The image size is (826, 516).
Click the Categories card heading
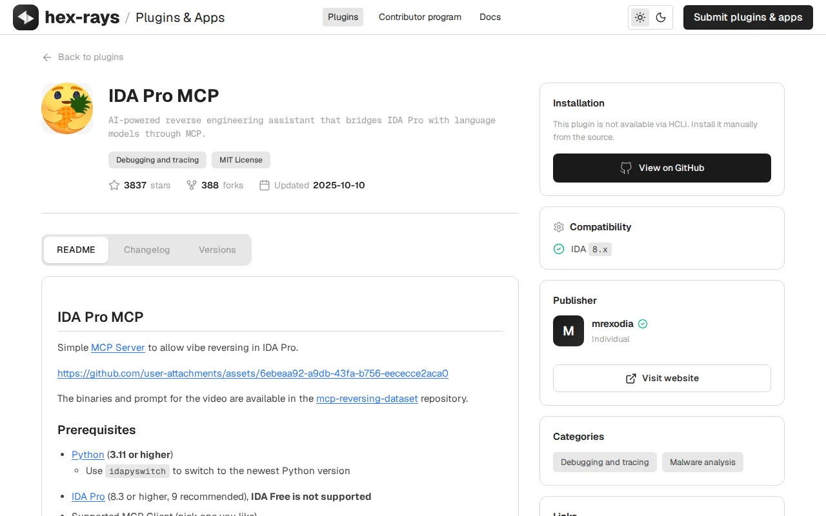tap(579, 437)
